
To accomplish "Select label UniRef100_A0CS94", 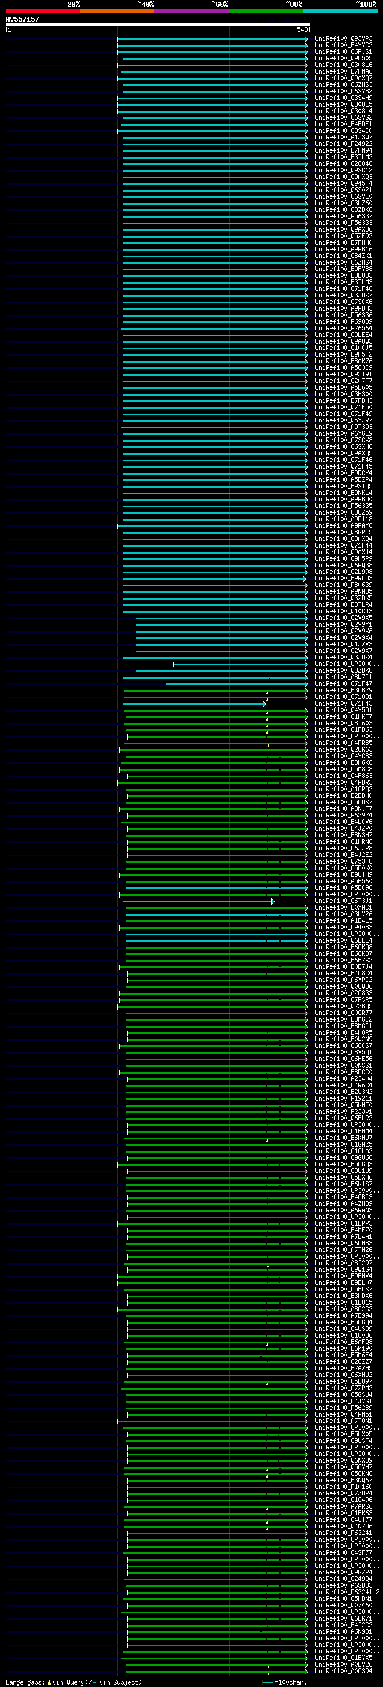I will coord(343,1671).
